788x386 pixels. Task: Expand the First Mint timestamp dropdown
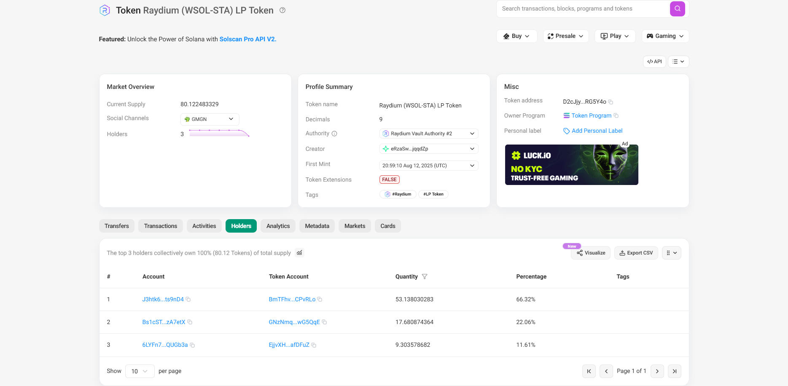pos(472,165)
